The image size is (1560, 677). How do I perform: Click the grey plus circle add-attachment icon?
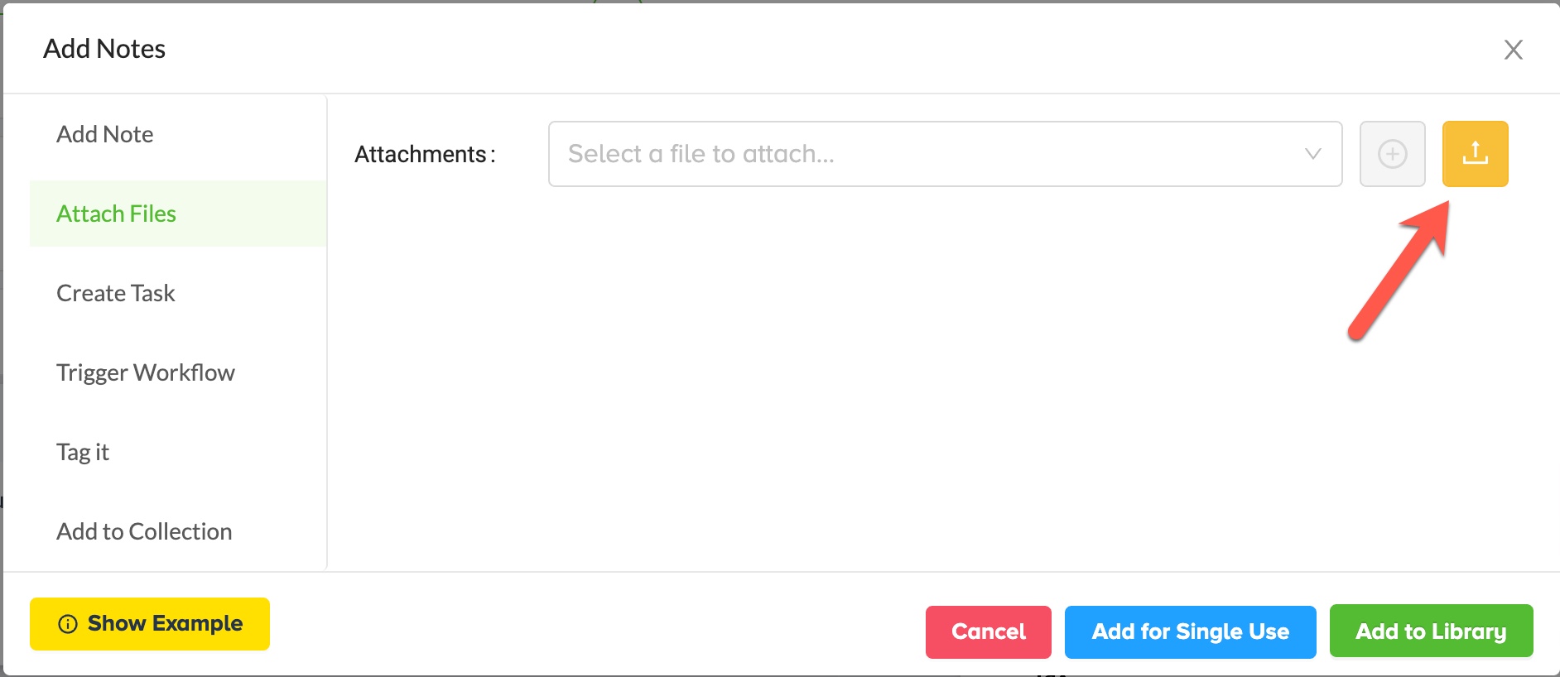(x=1392, y=154)
